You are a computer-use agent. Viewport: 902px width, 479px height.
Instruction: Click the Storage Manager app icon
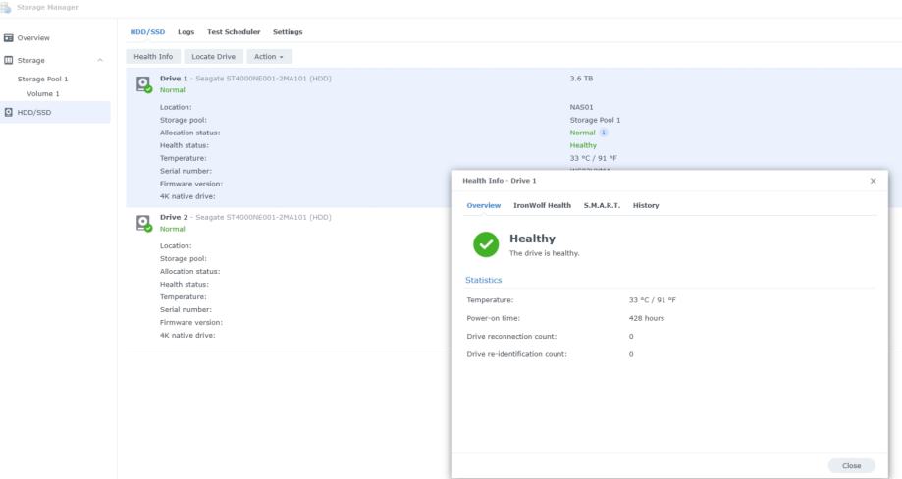[x=8, y=8]
